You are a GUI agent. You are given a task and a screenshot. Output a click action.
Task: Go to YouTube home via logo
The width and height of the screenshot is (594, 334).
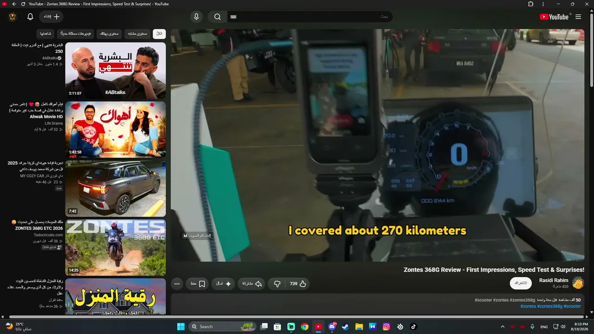click(555, 17)
